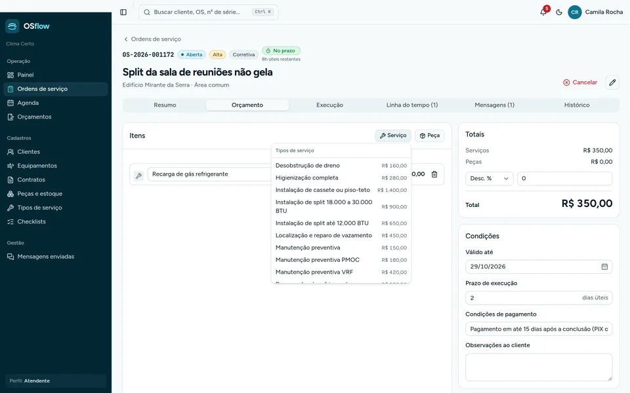Screen dimensions: 630x393
Task: Click the Tipos de serviço wrench icon
Action: click(x=10, y=208)
